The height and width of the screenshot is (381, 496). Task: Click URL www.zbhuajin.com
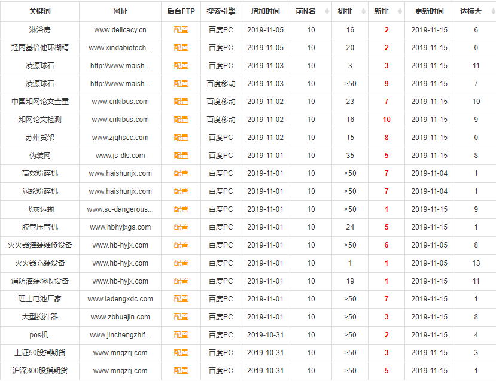point(120,317)
